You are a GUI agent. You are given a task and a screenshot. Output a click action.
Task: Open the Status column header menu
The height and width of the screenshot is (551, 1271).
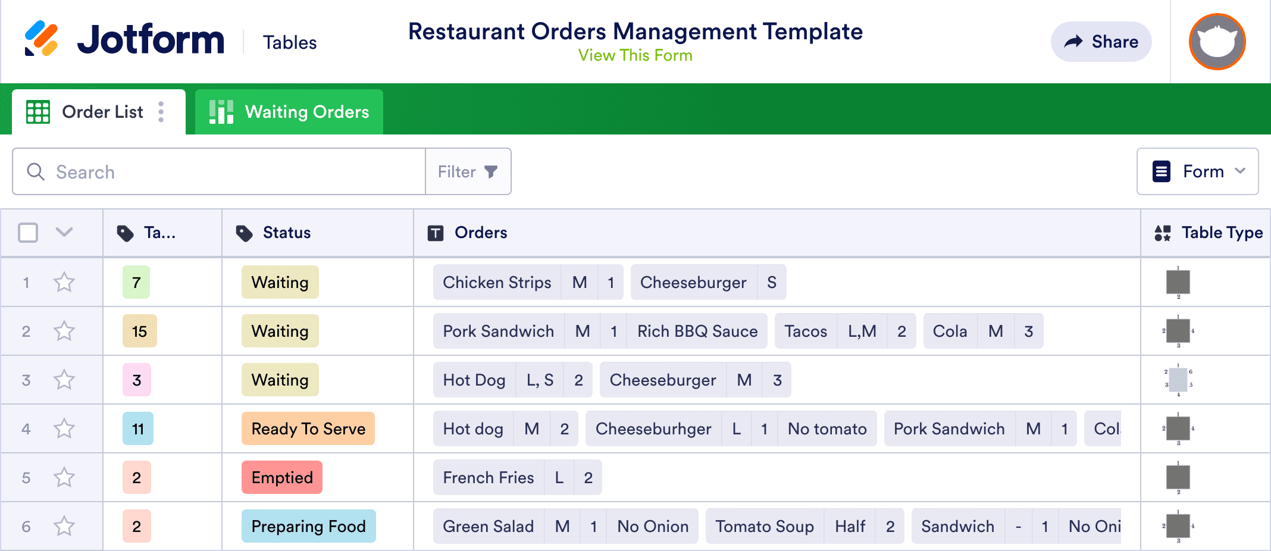click(x=287, y=233)
